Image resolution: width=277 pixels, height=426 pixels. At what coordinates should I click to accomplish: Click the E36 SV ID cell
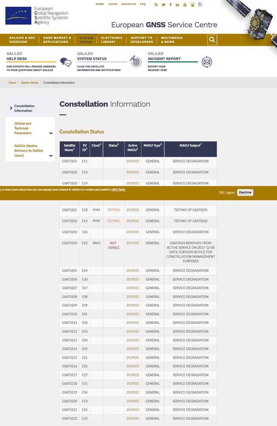coord(85,392)
